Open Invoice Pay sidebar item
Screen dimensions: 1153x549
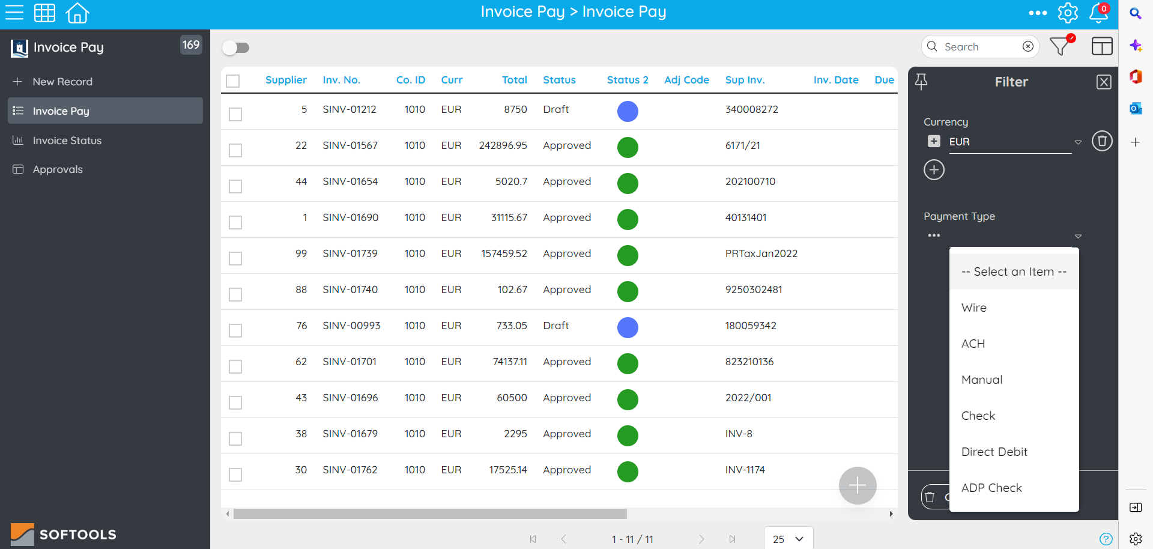[105, 111]
